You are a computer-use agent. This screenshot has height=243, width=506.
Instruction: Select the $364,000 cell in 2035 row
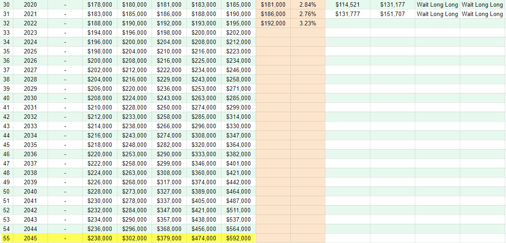coord(238,145)
